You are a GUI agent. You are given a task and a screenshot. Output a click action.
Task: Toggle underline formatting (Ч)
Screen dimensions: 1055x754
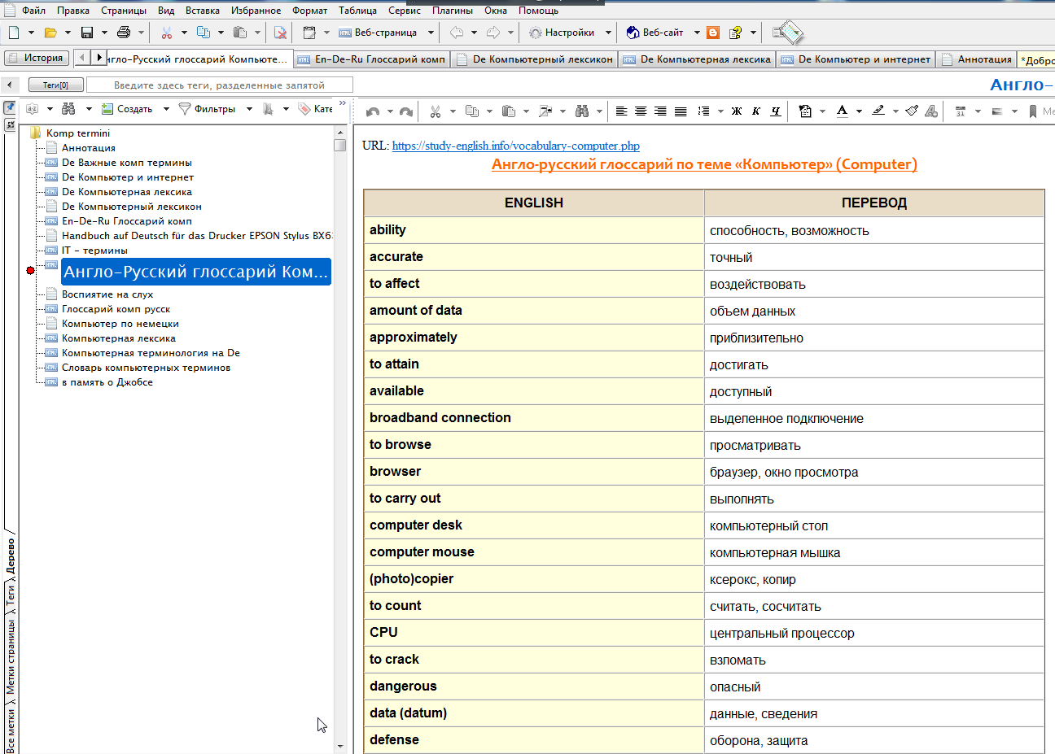[776, 111]
